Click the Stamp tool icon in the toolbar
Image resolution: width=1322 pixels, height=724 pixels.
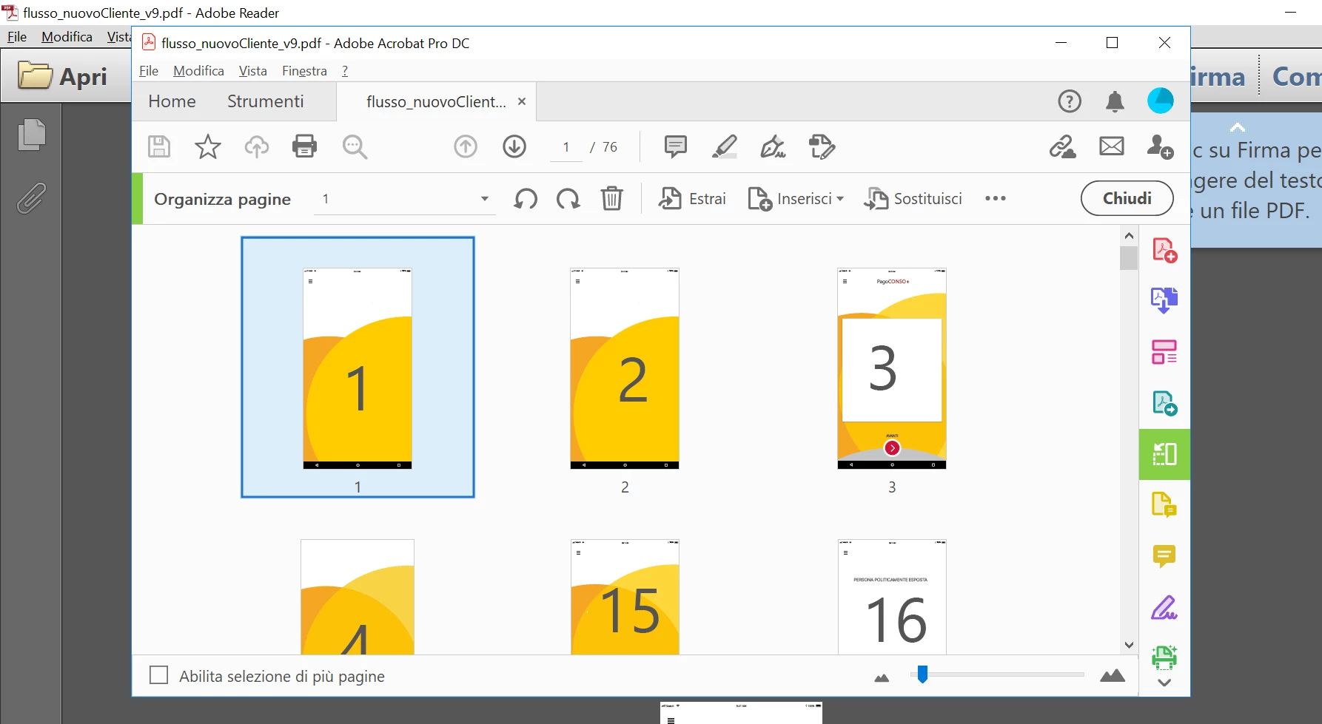(822, 146)
